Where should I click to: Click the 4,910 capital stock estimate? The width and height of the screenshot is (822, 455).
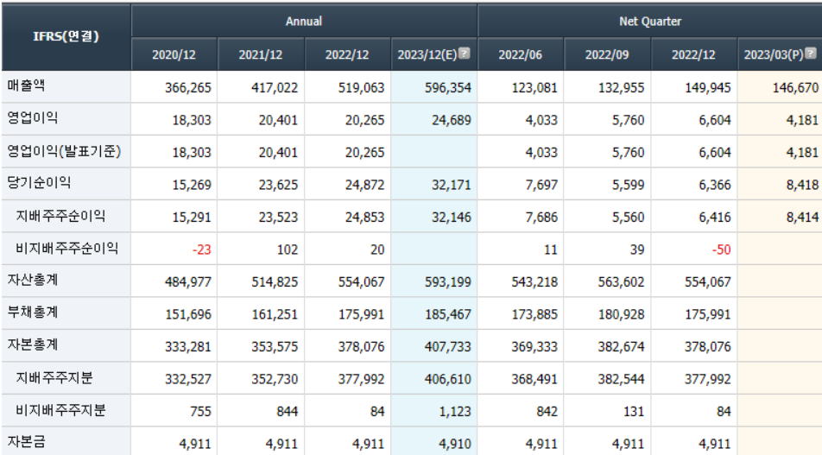[455, 444]
